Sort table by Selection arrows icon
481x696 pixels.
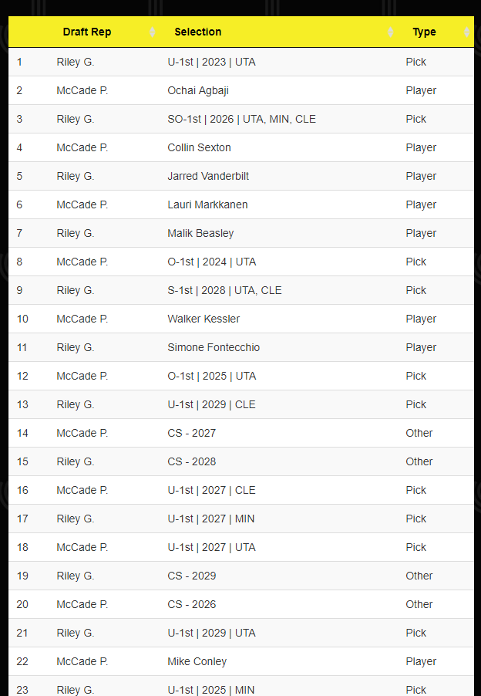(390, 32)
